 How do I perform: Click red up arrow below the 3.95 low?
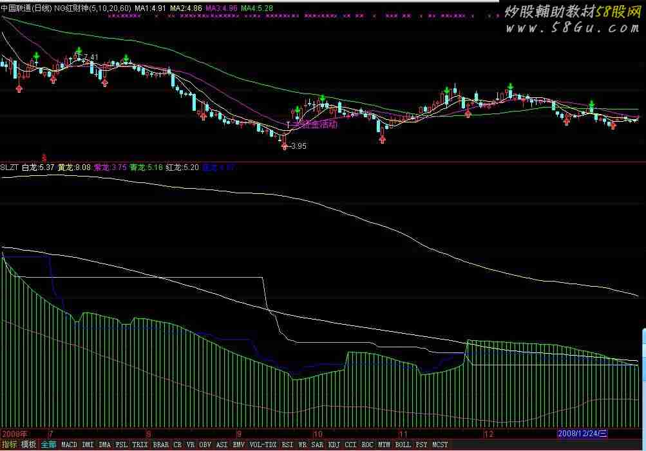pyautogui.click(x=284, y=146)
